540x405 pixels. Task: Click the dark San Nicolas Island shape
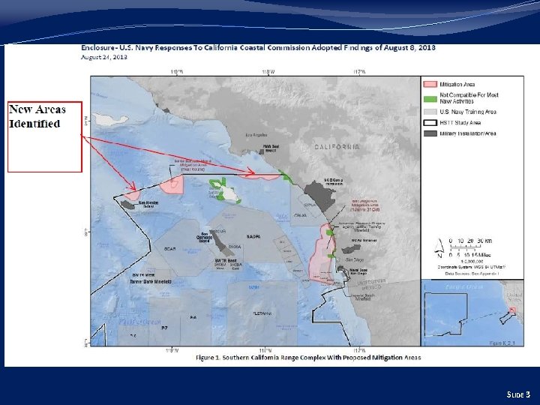click(x=128, y=205)
